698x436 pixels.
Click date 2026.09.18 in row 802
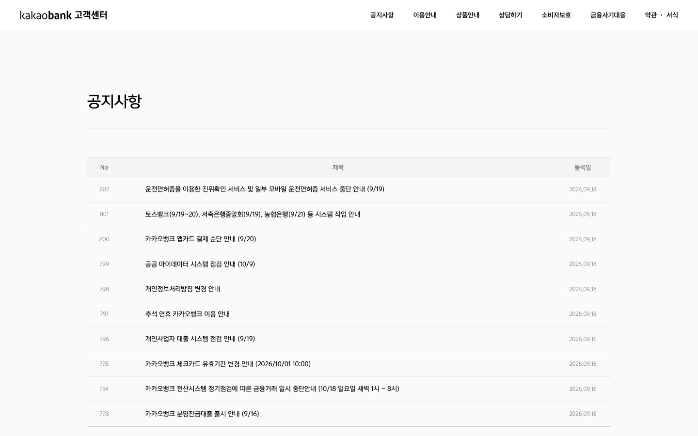click(583, 189)
